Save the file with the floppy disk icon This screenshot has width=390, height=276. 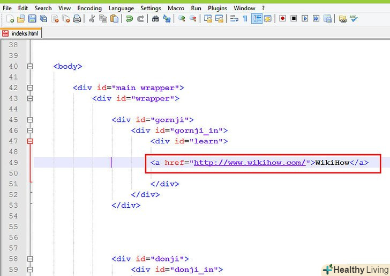tap(32, 19)
